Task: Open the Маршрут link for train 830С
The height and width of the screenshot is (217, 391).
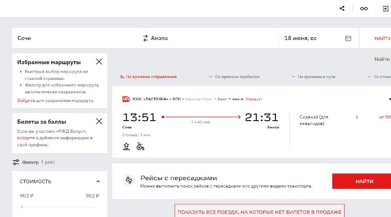Action: pyautogui.click(x=254, y=99)
